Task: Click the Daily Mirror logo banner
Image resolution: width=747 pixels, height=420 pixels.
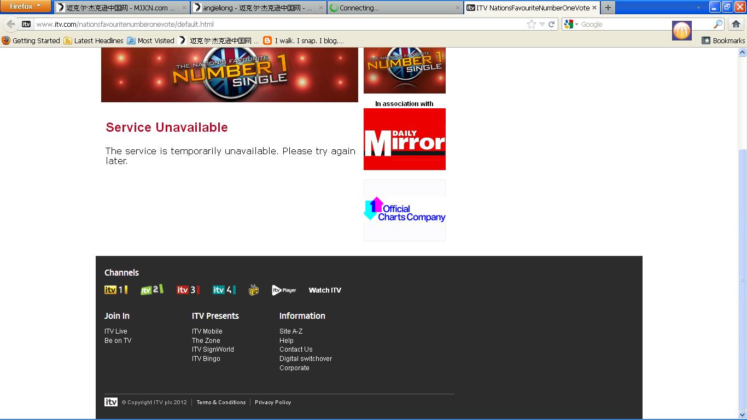Action: point(404,139)
